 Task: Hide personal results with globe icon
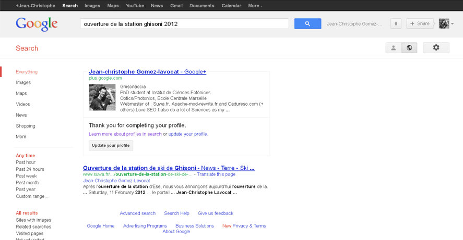(409, 48)
